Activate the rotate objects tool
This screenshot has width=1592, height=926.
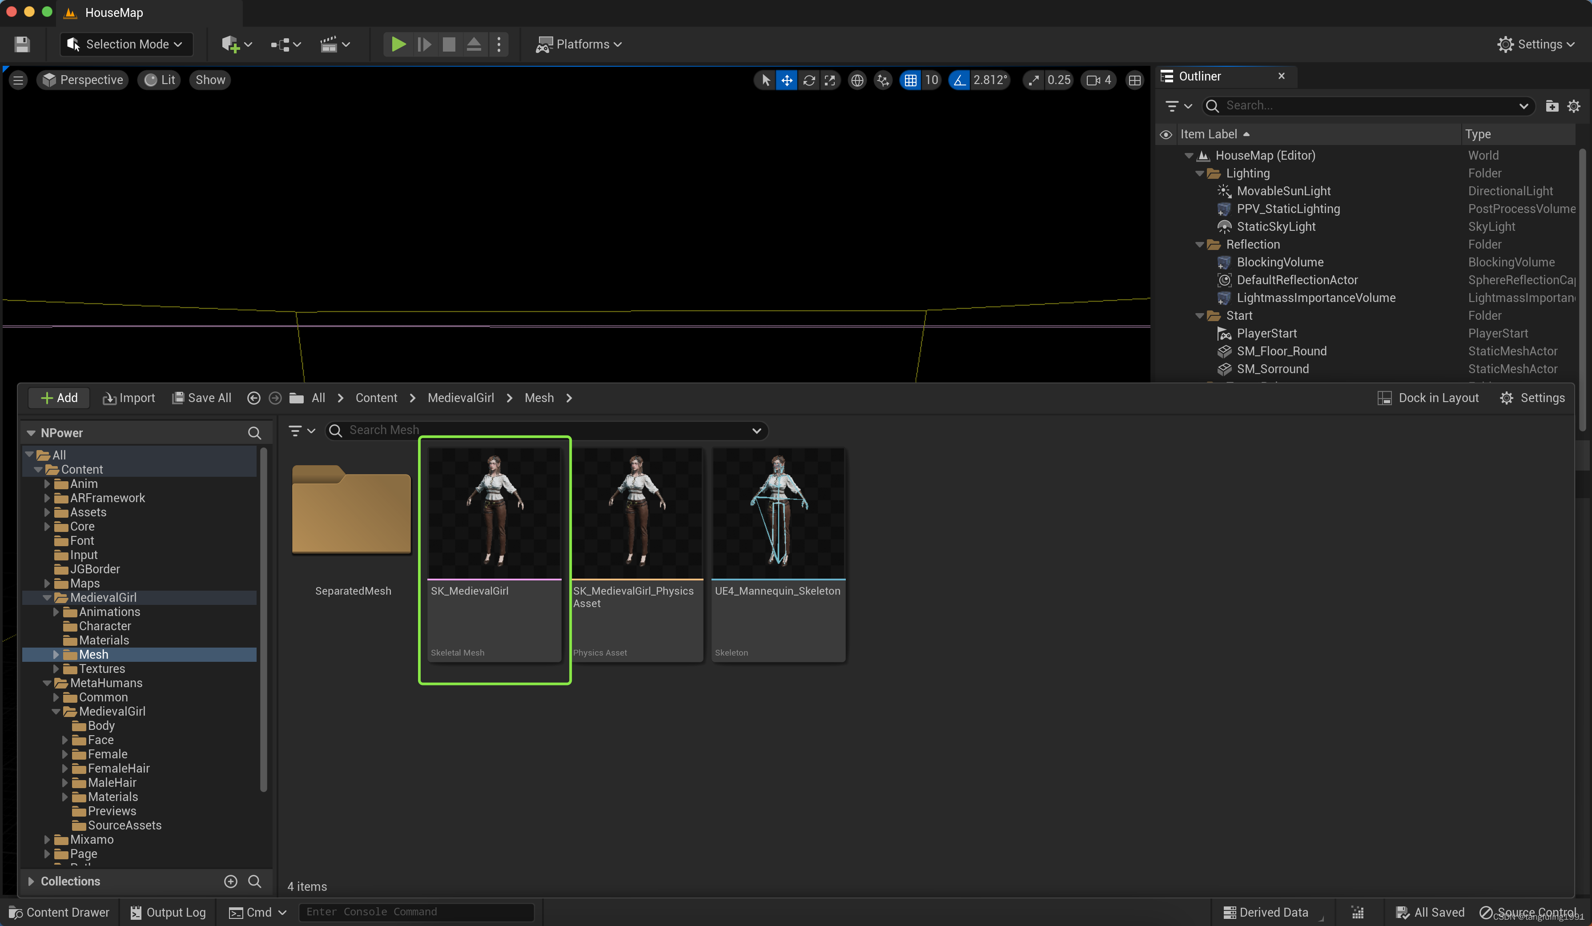point(808,80)
